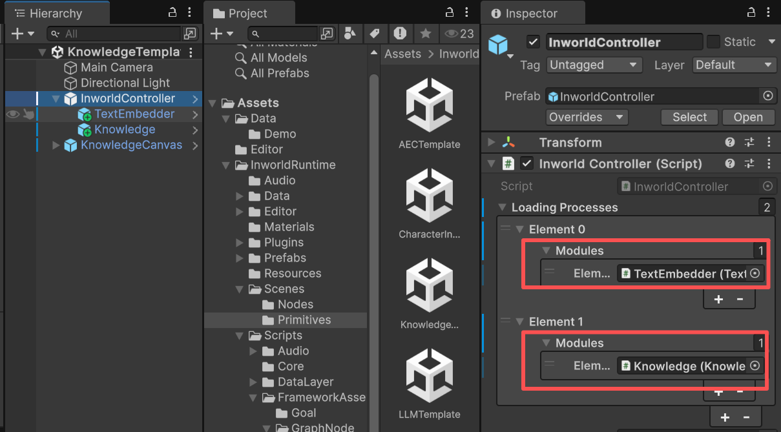Open KnowledgeTemplate scene options menu
The width and height of the screenshot is (781, 432).
point(191,52)
